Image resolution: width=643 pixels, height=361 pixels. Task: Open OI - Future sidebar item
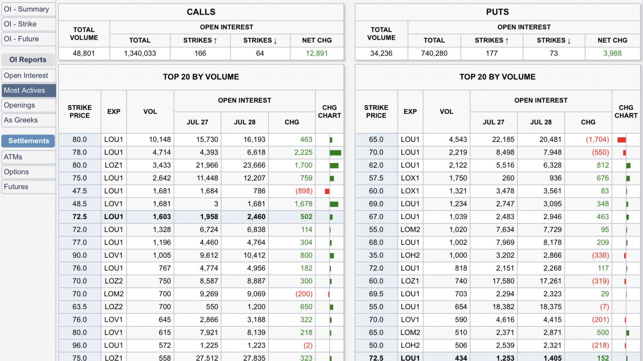click(22, 39)
